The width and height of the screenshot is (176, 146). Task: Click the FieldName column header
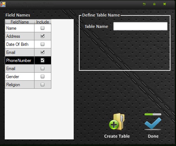click(x=20, y=22)
